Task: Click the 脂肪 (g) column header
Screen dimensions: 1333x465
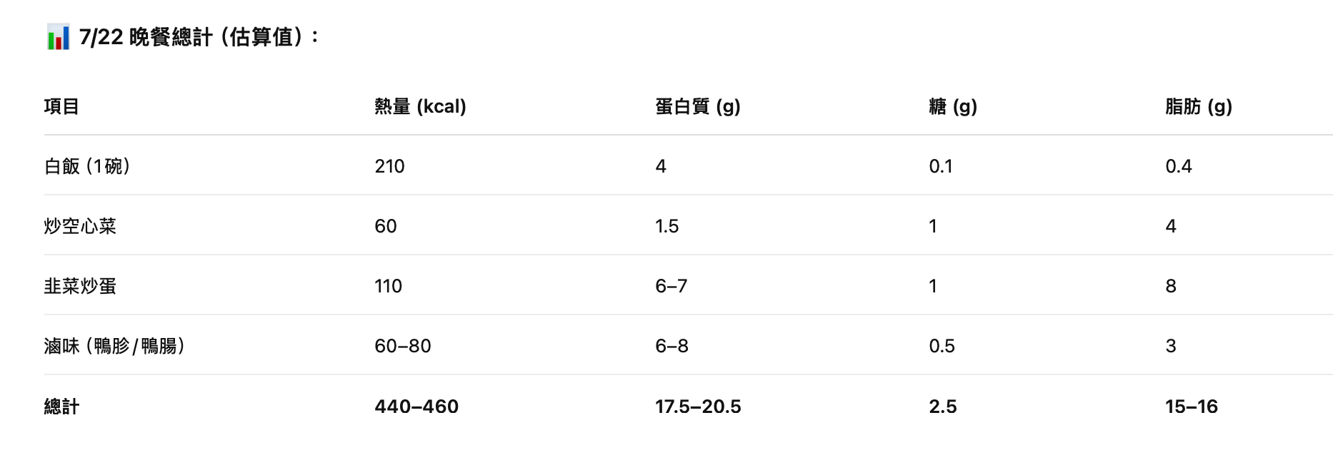Action: point(1199,106)
